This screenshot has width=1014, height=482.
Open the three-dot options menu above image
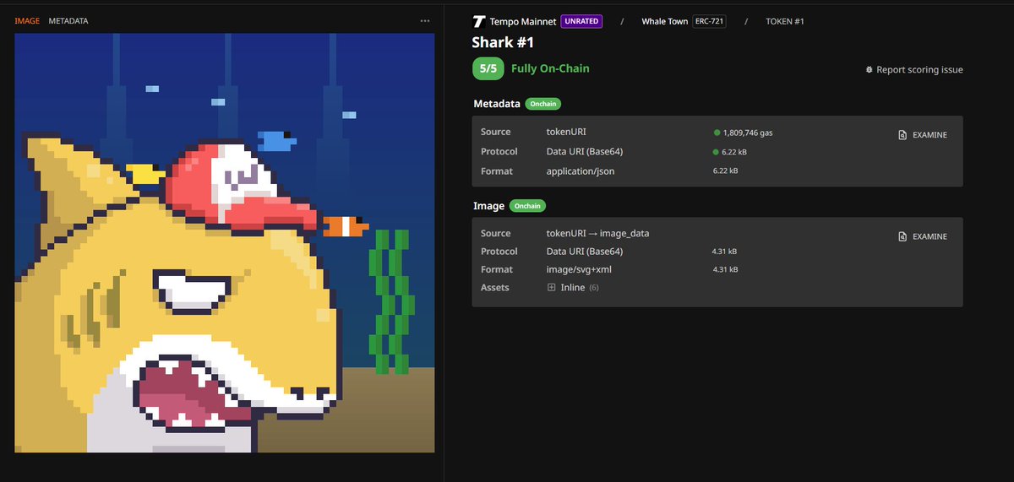pyautogui.click(x=425, y=20)
